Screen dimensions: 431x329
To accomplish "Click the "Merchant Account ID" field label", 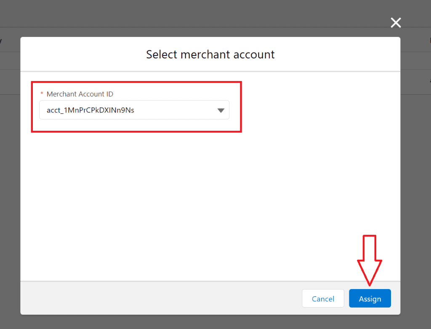I will point(80,94).
